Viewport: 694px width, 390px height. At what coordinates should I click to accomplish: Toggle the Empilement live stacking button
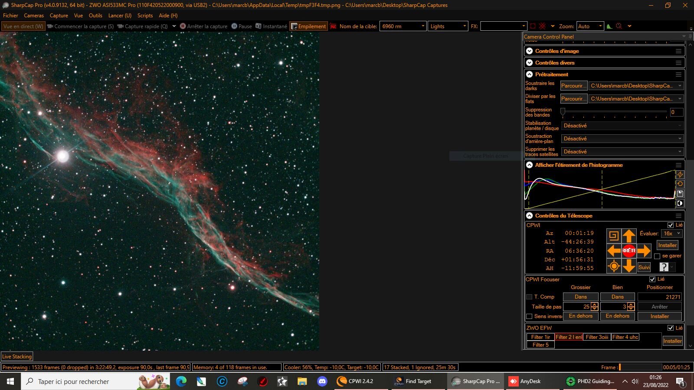[308, 26]
